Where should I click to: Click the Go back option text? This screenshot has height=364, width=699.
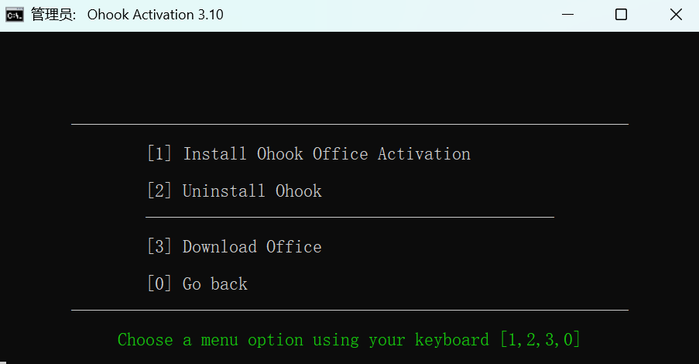click(214, 284)
